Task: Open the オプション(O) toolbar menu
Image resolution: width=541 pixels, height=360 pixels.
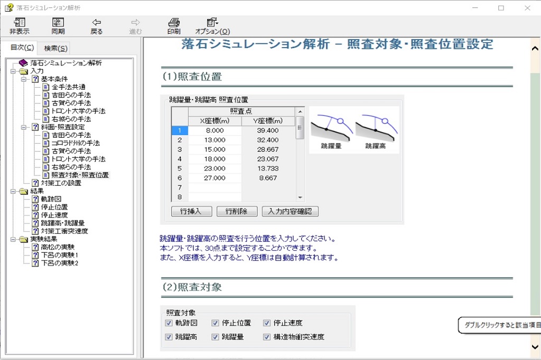Action: pyautogui.click(x=212, y=26)
